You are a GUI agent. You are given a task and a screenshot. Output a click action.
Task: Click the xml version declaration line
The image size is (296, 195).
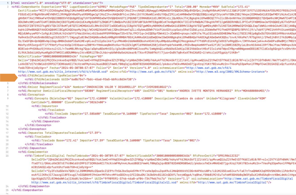tap(57, 3)
